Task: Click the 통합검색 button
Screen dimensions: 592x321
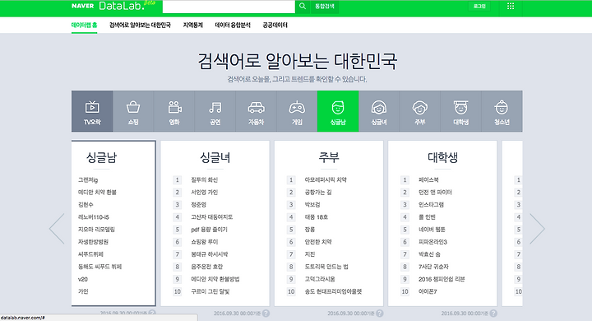Action: pyautogui.click(x=325, y=7)
